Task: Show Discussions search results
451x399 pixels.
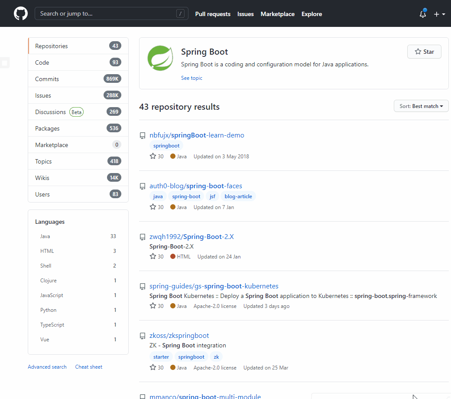Action: (x=78, y=112)
